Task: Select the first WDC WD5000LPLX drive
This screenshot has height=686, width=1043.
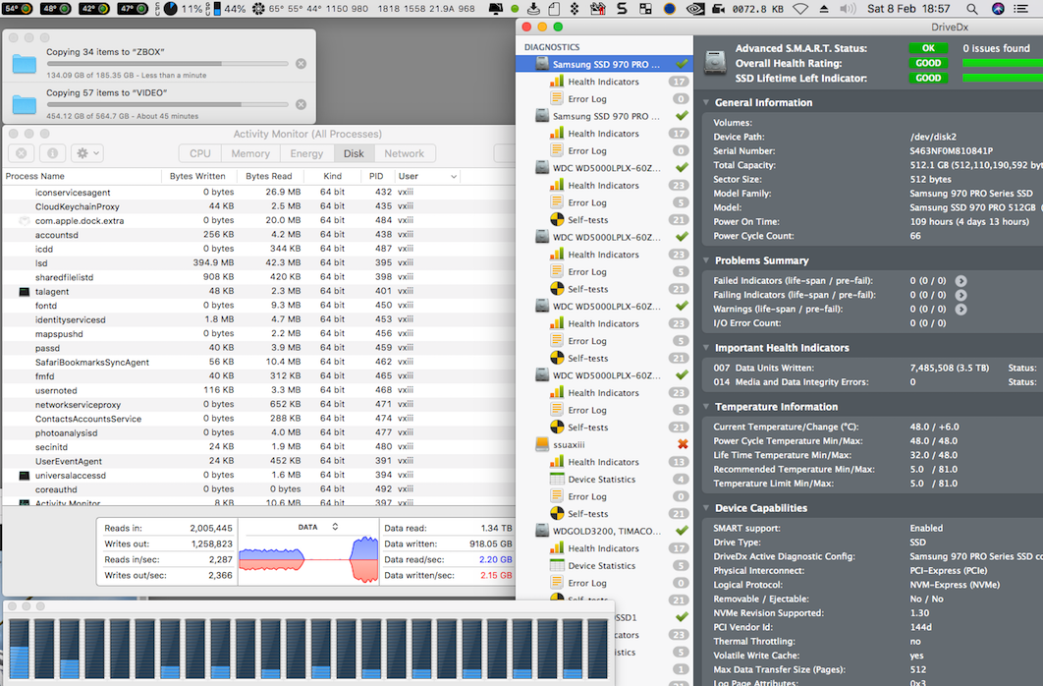Action: (x=604, y=168)
